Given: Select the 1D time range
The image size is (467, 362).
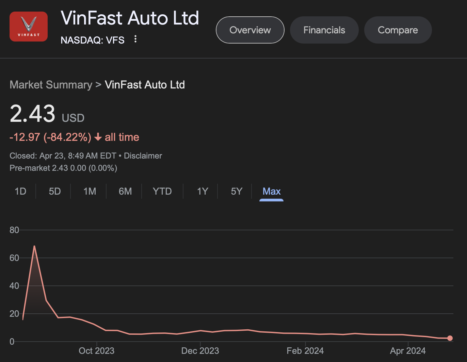Looking at the screenshot, I should [20, 191].
